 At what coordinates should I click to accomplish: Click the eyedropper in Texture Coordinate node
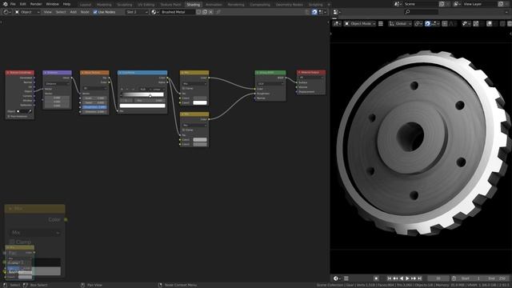[x=30, y=111]
